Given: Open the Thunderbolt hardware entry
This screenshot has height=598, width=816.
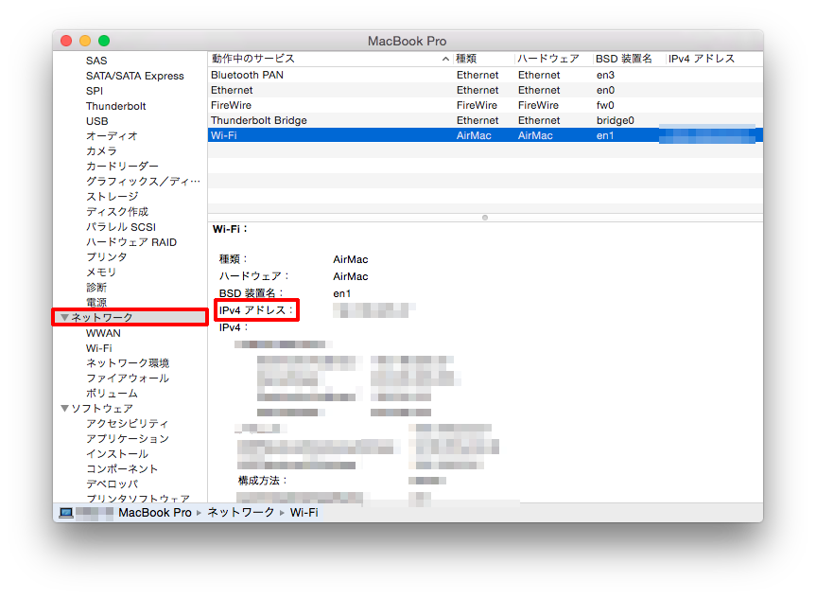Looking at the screenshot, I should [x=115, y=106].
